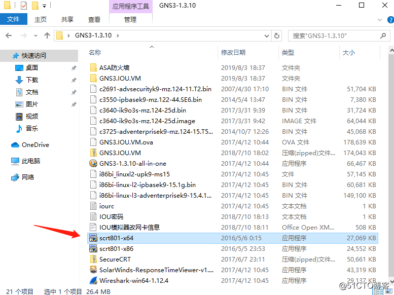Navigate back with the left arrow
394x295 pixels.
coord(9,35)
